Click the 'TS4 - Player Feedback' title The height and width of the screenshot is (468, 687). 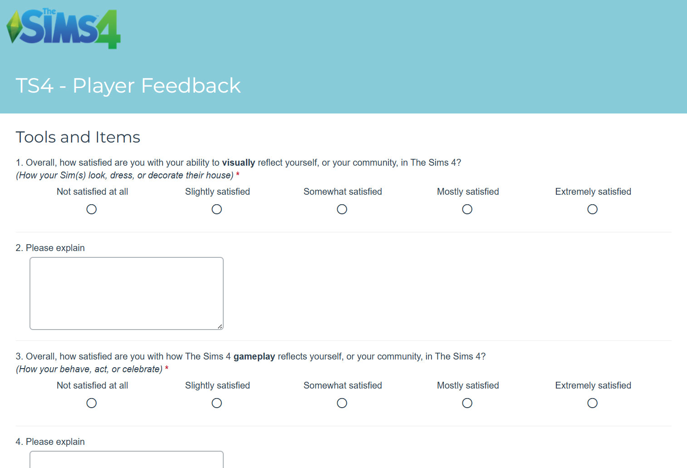[x=128, y=86]
